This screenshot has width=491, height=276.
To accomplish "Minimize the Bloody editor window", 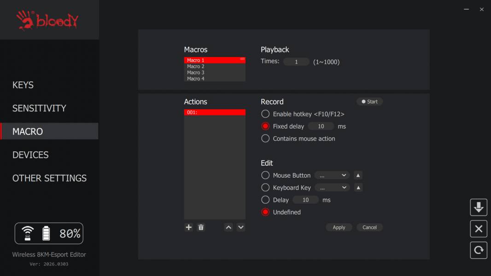I will click(466, 9).
